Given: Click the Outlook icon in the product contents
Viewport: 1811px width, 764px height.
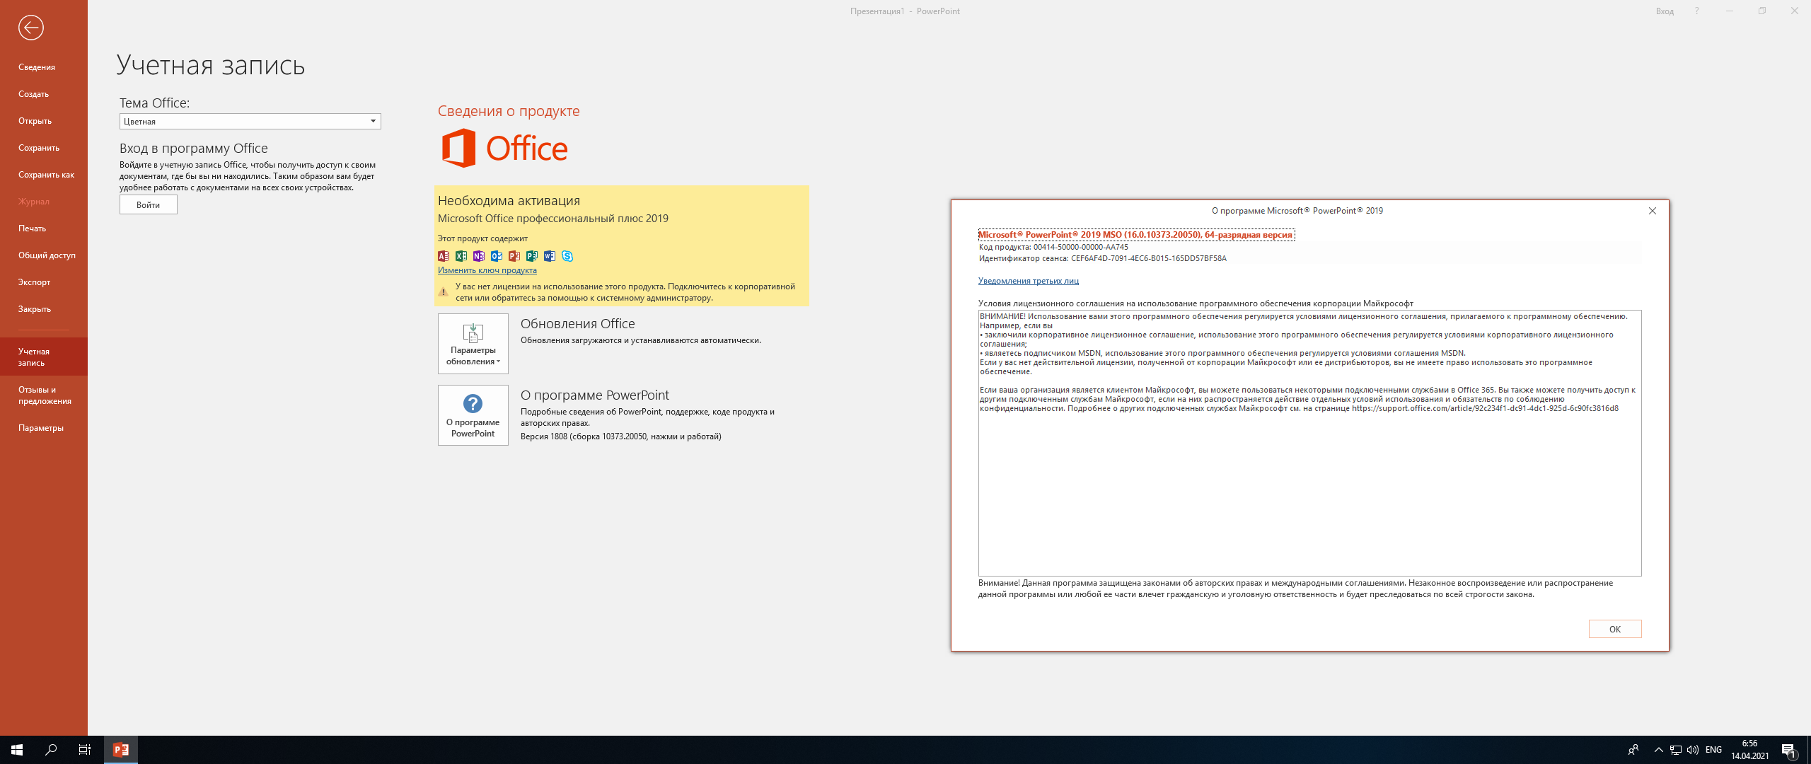Looking at the screenshot, I should point(497,256).
